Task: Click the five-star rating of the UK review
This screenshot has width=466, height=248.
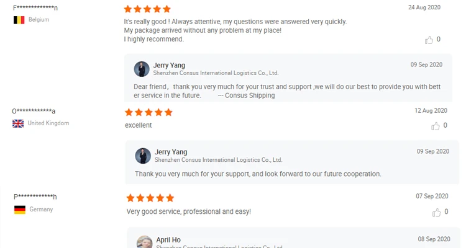Action: point(148,112)
